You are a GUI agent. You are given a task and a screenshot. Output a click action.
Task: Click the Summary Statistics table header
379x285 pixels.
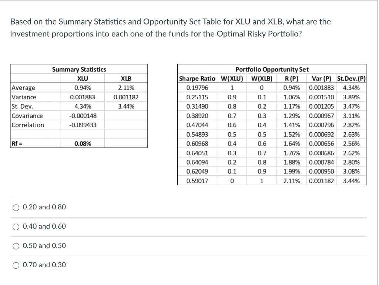79,69
